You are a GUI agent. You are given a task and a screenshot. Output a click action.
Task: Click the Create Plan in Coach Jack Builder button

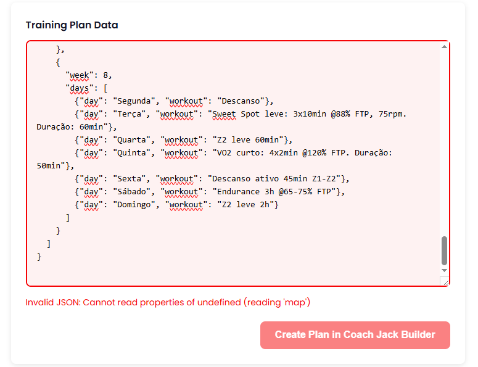click(x=355, y=335)
